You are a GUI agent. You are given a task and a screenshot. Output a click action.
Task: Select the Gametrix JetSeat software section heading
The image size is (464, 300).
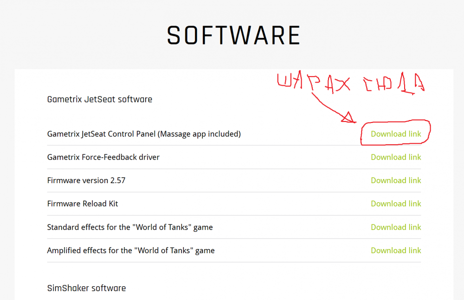point(100,99)
